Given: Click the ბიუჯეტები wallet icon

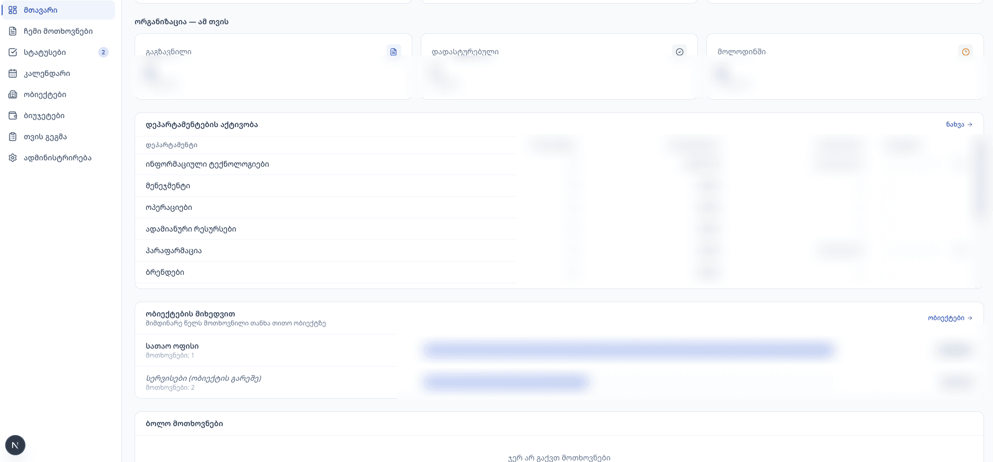Looking at the screenshot, I should (x=13, y=115).
